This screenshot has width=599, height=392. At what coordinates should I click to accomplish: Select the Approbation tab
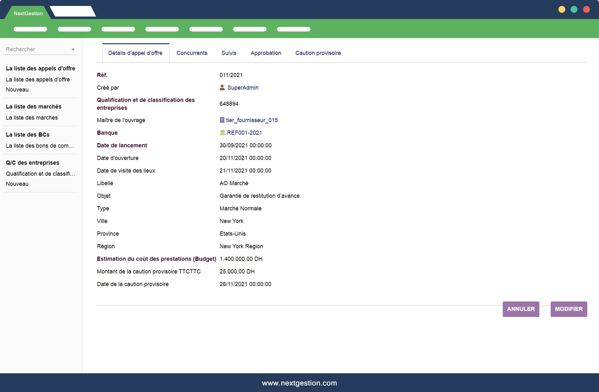265,53
